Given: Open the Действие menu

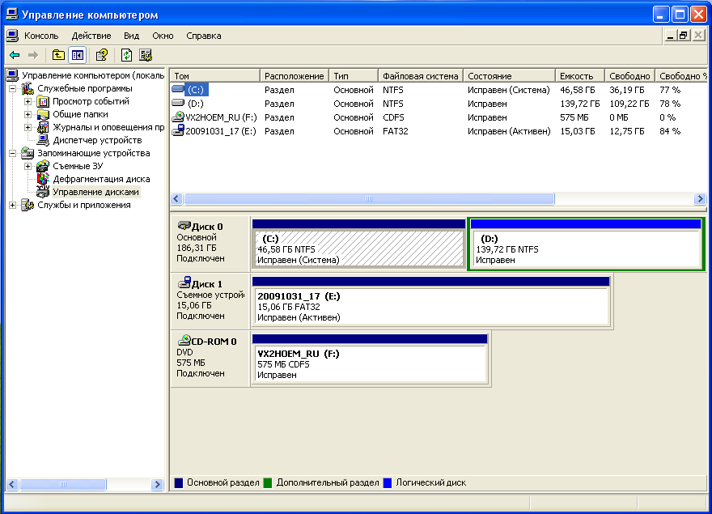Looking at the screenshot, I should click(x=91, y=36).
